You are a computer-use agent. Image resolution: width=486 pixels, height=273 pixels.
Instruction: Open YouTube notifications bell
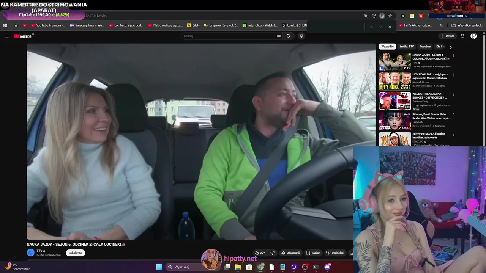pyautogui.click(x=462, y=36)
